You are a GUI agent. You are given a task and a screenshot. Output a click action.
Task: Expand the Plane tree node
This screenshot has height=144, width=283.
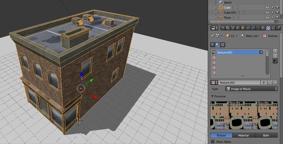click(x=215, y=18)
